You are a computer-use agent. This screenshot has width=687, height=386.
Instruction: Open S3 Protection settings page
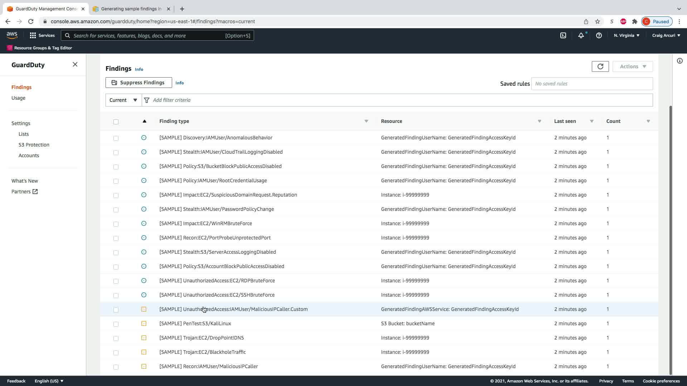coord(34,145)
